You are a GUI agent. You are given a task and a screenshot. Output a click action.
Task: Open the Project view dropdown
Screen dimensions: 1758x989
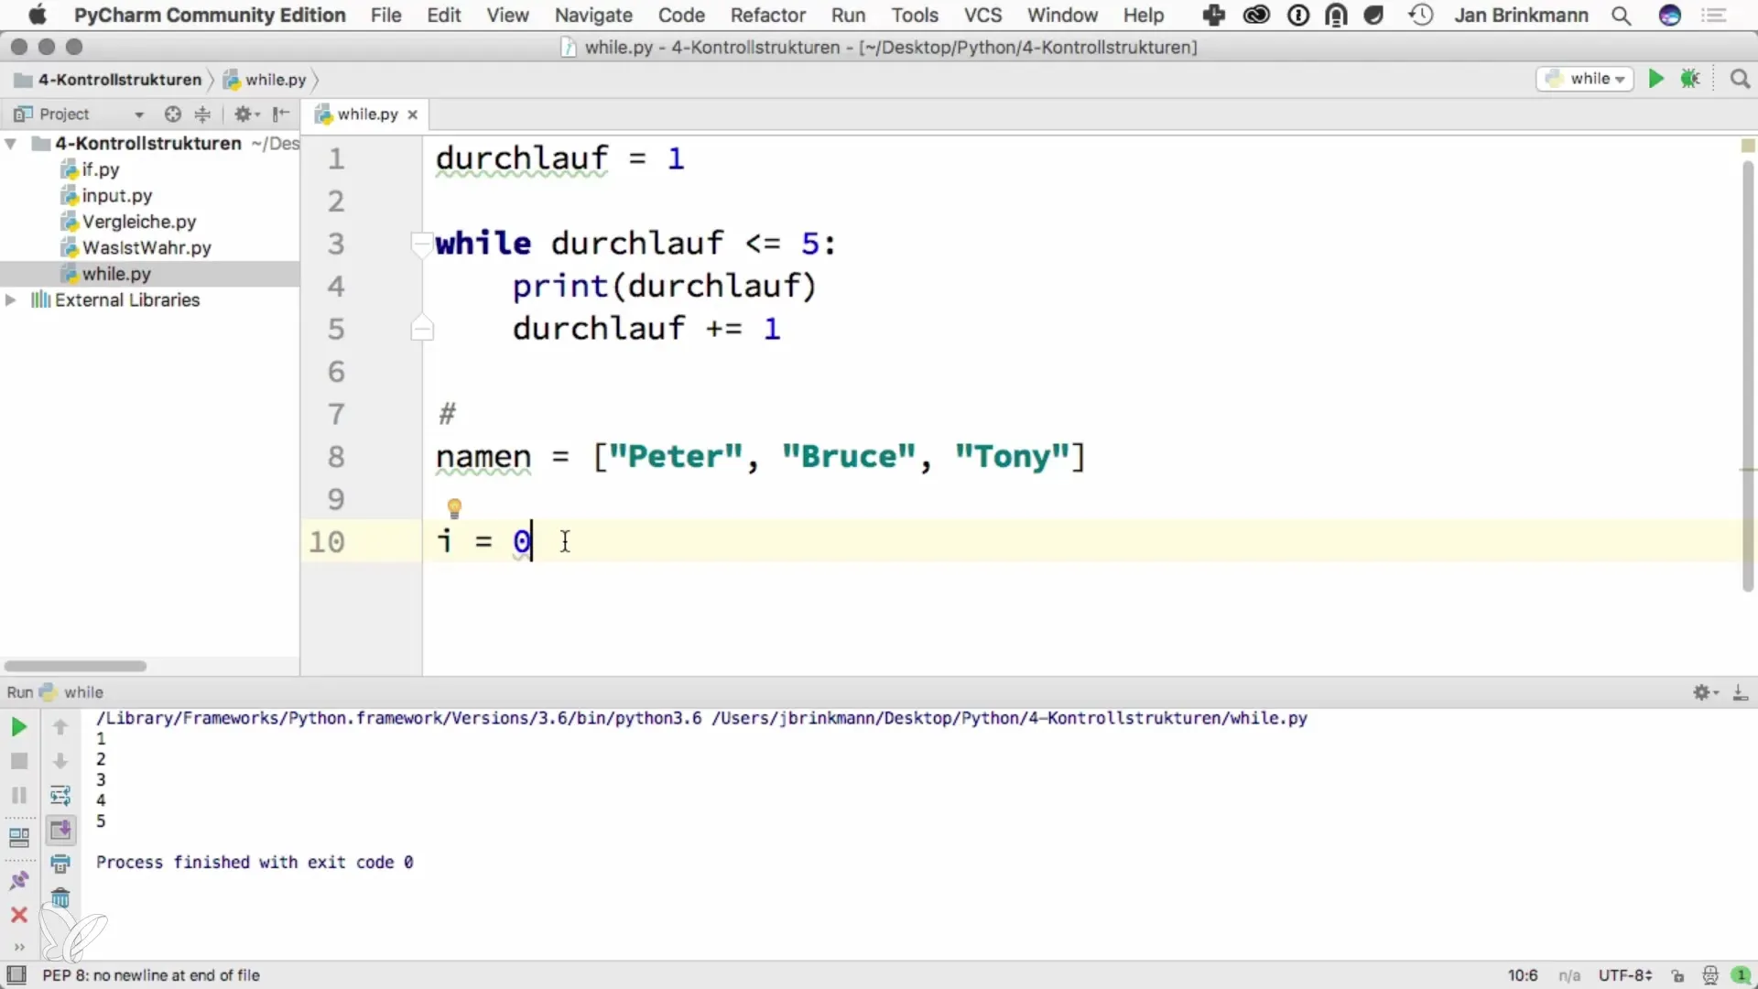click(x=139, y=114)
